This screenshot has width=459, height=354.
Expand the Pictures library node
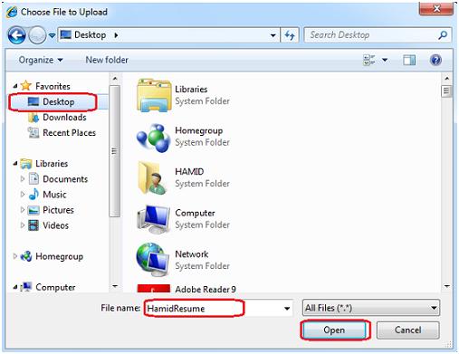click(23, 209)
